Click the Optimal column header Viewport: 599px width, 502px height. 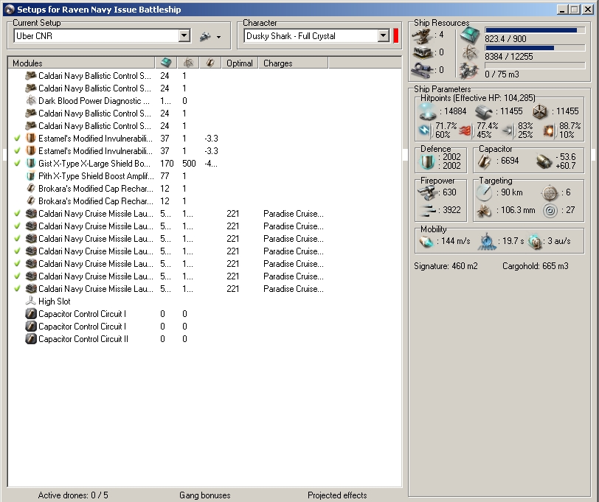(x=240, y=63)
